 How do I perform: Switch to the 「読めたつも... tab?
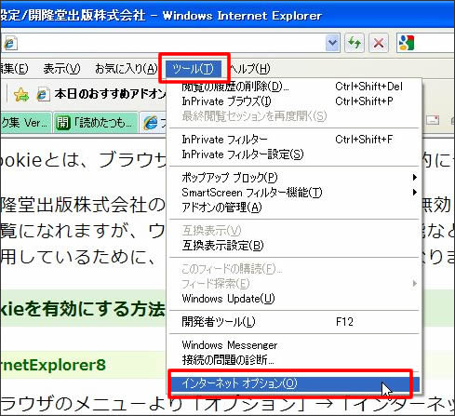pos(95,123)
